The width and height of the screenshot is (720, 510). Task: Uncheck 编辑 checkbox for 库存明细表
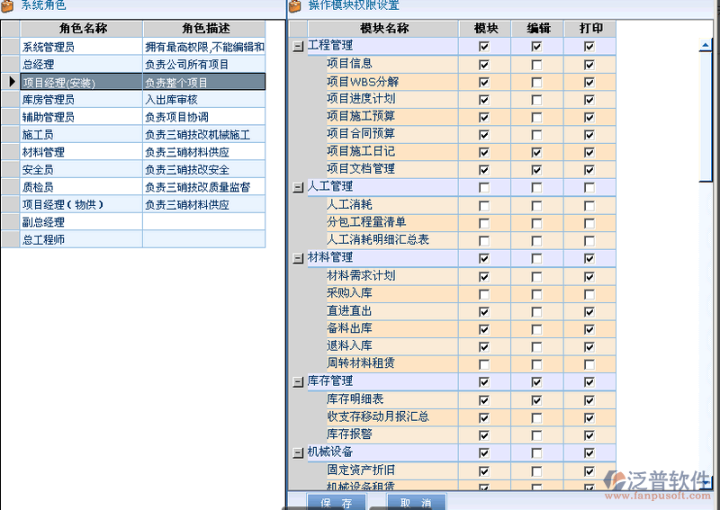536,400
